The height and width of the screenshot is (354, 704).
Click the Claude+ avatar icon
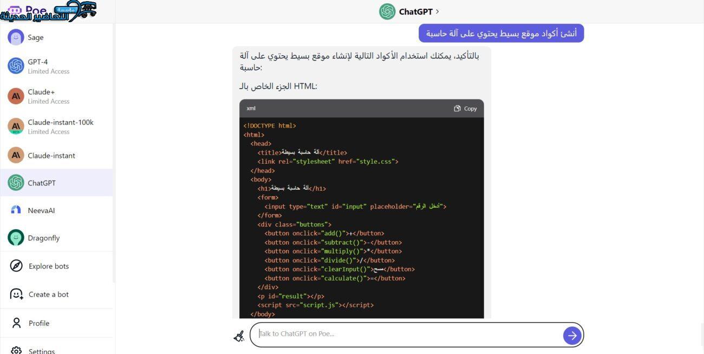coord(16,96)
